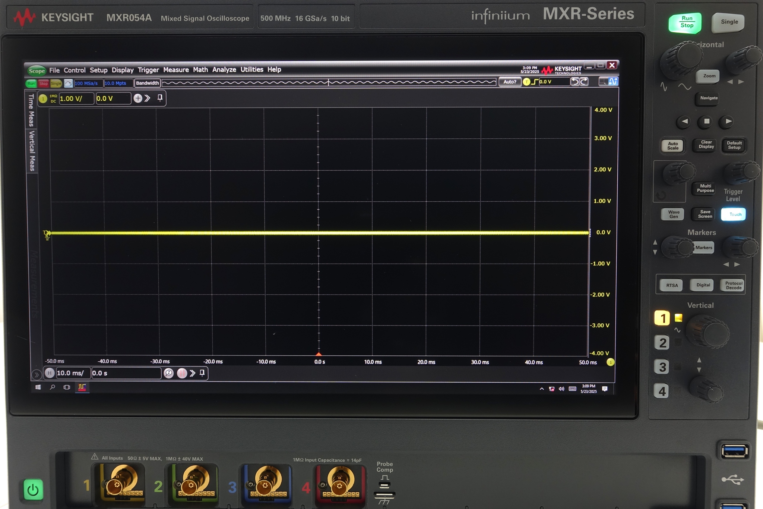The width and height of the screenshot is (763, 509).
Task: Click the taskbar search magnifier icon
Action: [x=53, y=387]
